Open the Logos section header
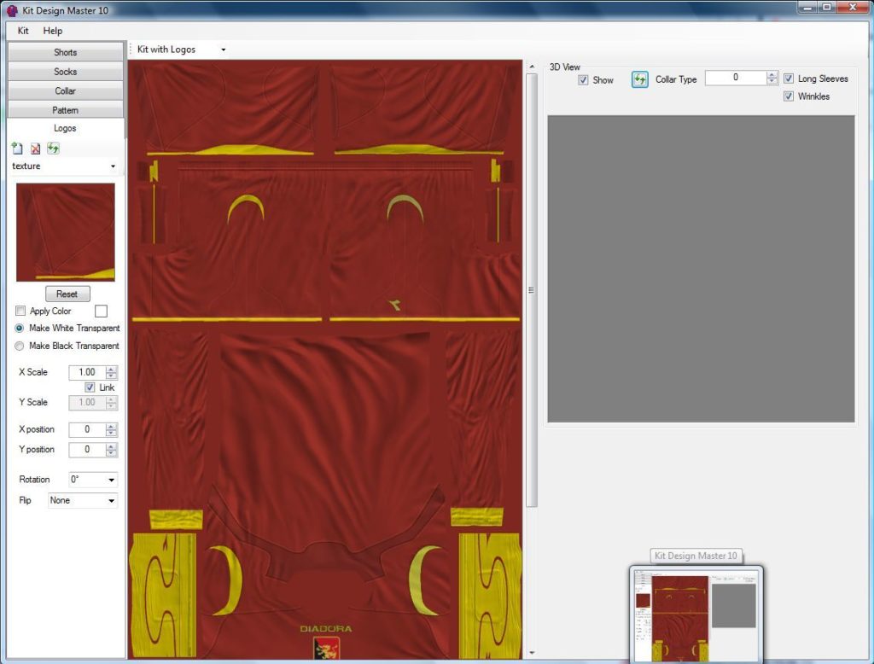874x664 pixels. [x=65, y=128]
